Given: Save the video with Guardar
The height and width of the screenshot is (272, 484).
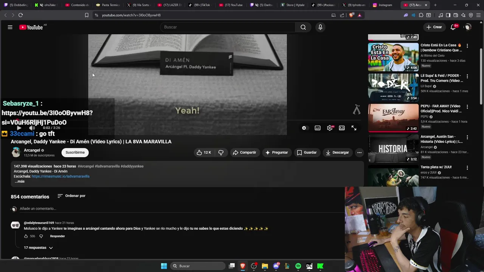Looking at the screenshot, I should pyautogui.click(x=307, y=153).
